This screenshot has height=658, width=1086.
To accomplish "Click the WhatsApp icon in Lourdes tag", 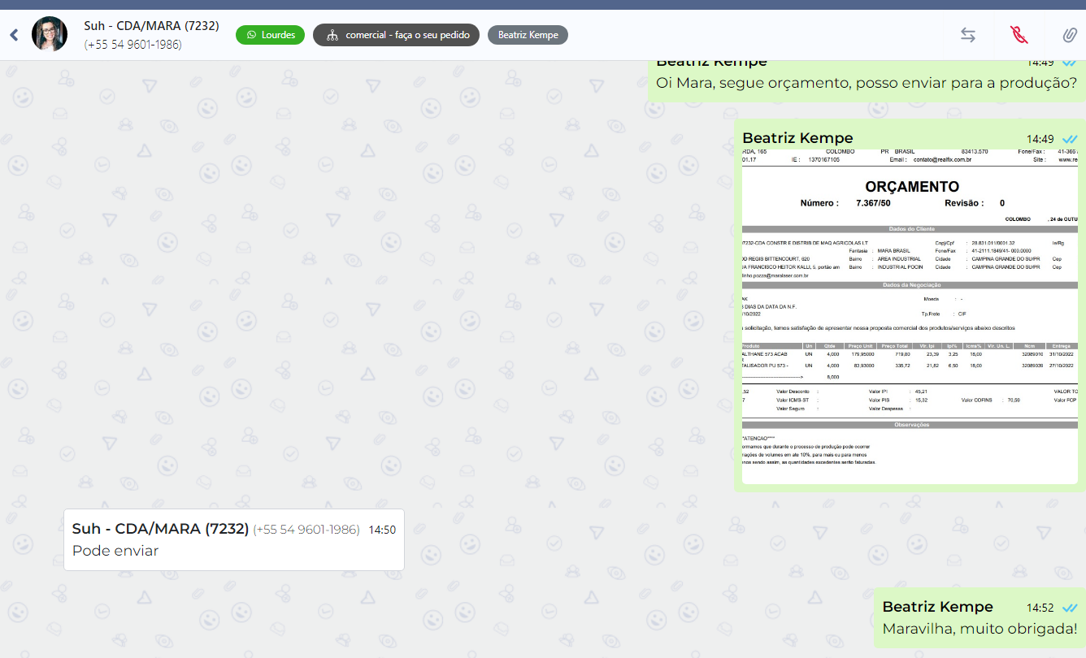I will pos(251,35).
